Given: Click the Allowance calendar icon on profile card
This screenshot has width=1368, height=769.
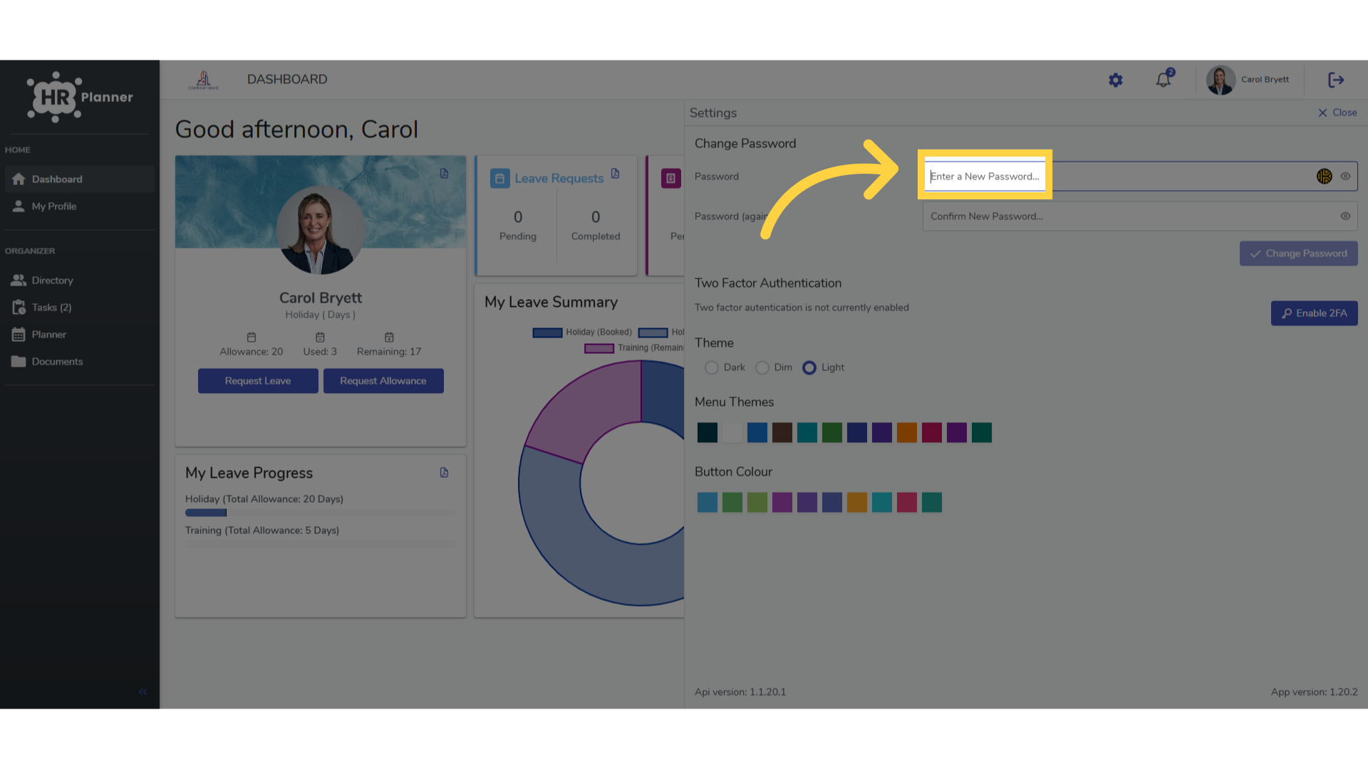Looking at the screenshot, I should pyautogui.click(x=252, y=338).
